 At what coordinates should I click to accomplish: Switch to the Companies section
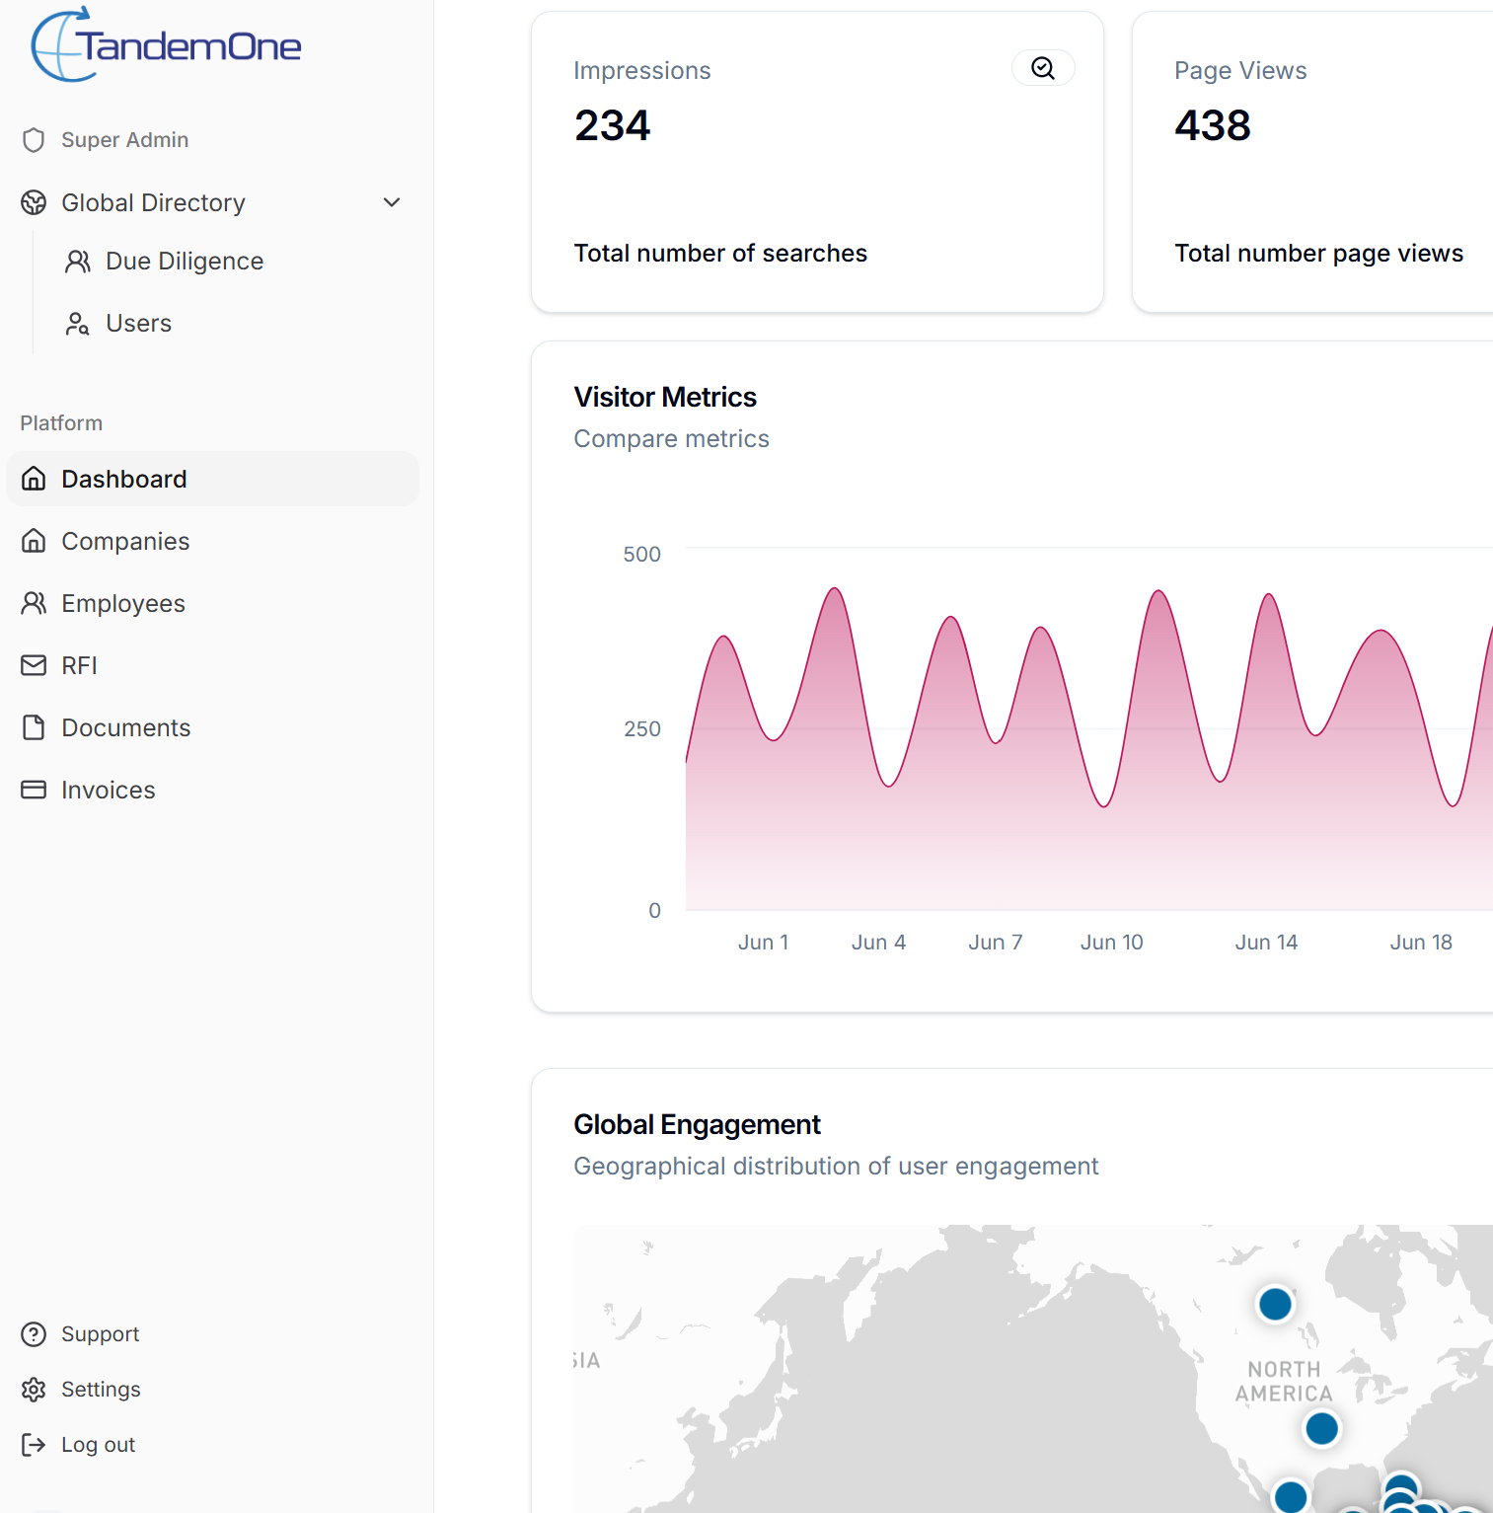click(x=125, y=541)
